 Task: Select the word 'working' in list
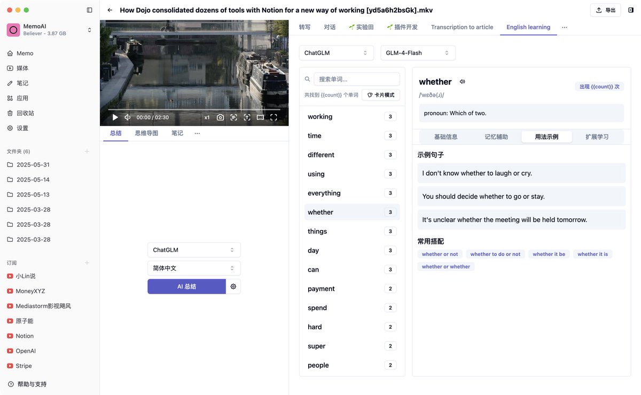coord(352,117)
